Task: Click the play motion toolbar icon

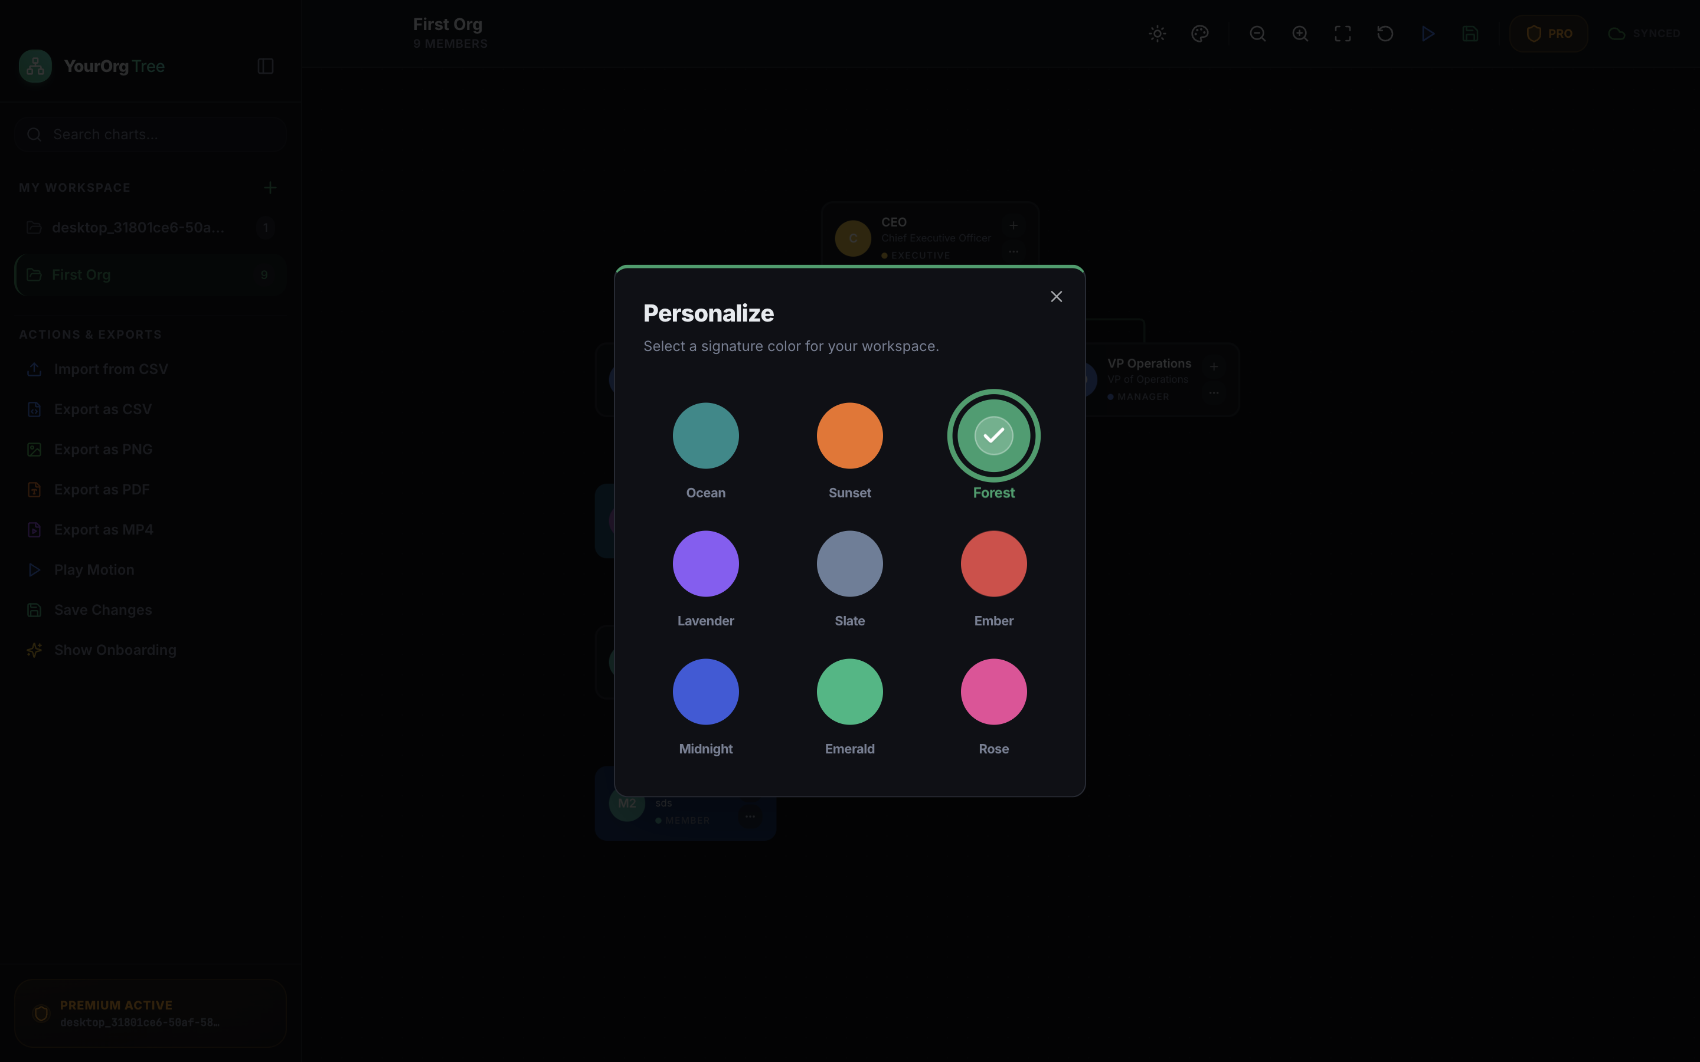Action: click(x=1427, y=34)
